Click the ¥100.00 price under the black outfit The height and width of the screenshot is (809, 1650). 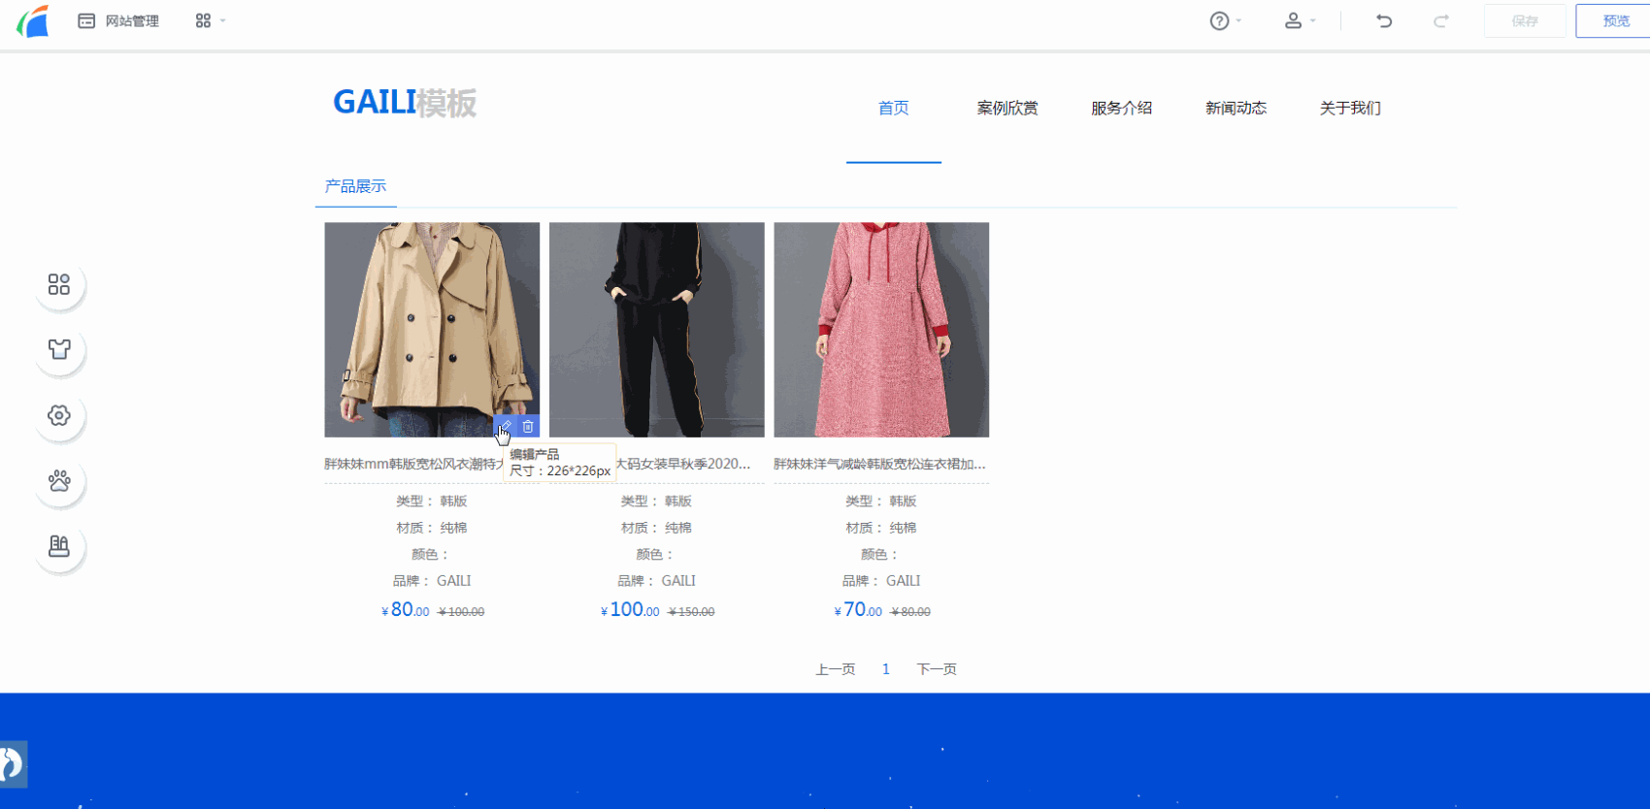pyautogui.click(x=630, y=610)
